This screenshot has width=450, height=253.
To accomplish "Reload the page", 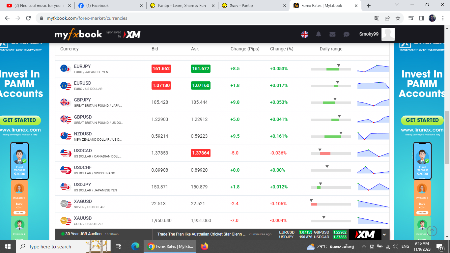I will click(x=28, y=18).
